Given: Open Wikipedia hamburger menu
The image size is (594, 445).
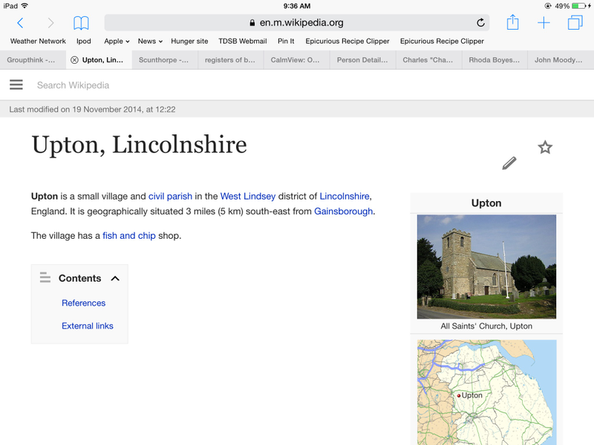Looking at the screenshot, I should (16, 85).
